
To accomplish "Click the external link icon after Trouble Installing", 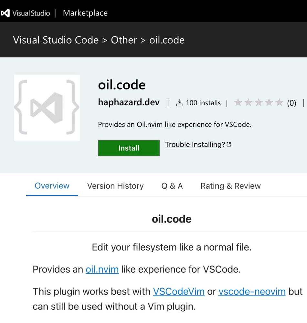I will click(228, 145).
